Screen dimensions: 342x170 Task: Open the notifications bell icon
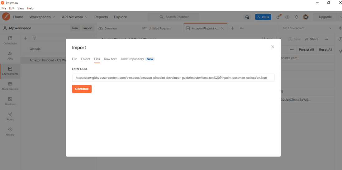click(x=297, y=17)
